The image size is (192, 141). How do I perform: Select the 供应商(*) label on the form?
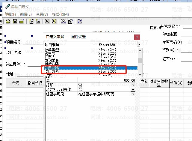(15, 64)
